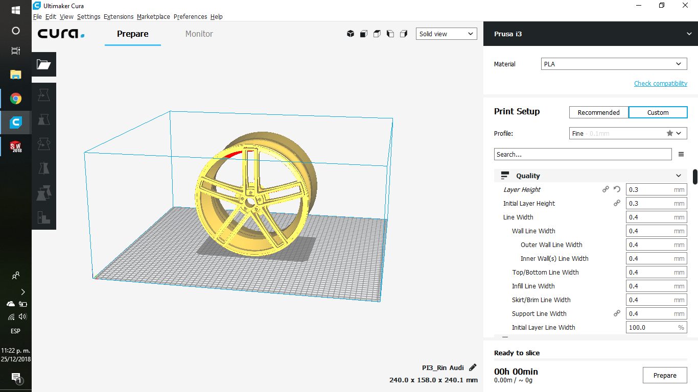Image resolution: width=698 pixels, height=392 pixels.
Task: Open the Marketplace menu
Action: pos(153,16)
